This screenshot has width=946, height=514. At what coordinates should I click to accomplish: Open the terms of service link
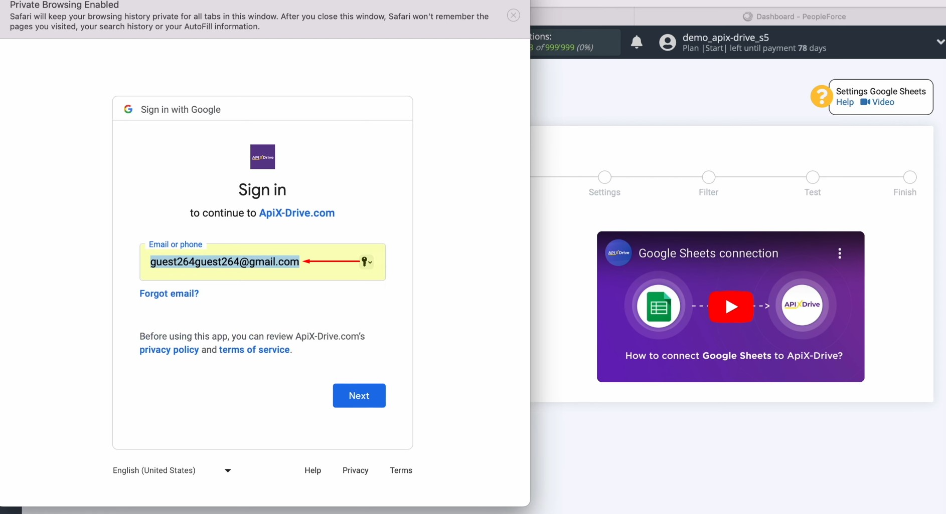[254, 350]
